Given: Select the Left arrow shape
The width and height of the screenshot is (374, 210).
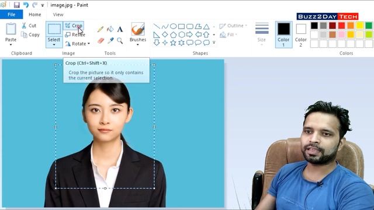Looking at the screenshot, I should pyautogui.click(x=198, y=34).
